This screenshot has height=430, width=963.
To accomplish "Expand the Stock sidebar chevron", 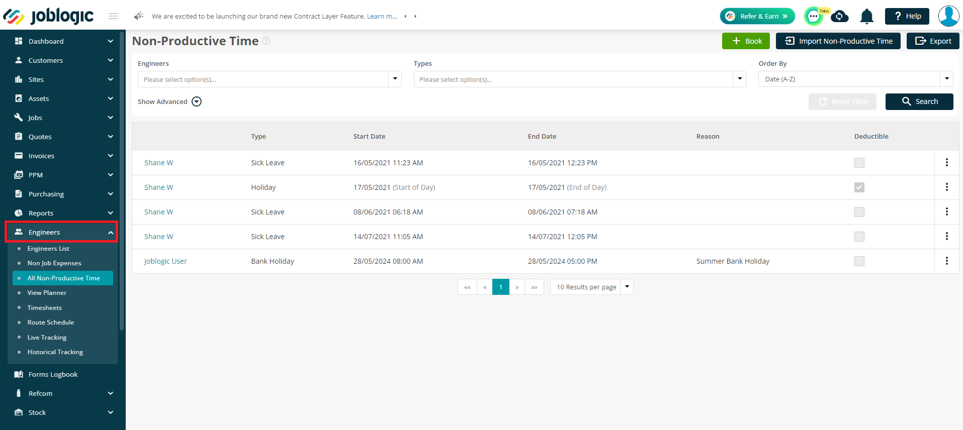I will 111,412.
